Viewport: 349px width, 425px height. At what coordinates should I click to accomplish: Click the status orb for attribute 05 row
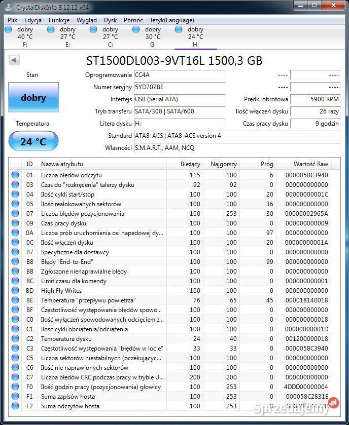pyautogui.click(x=15, y=204)
